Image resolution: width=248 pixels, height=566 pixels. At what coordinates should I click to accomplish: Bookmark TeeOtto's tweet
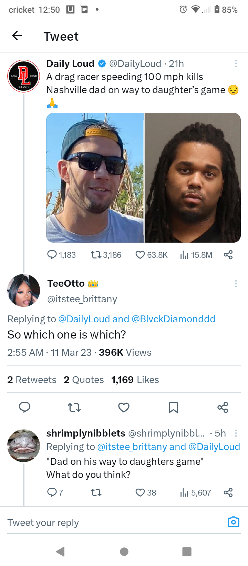(x=173, y=408)
